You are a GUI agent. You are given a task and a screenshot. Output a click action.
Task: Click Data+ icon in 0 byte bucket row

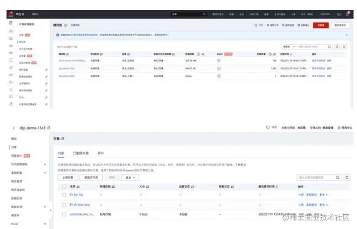pyautogui.click(x=219, y=76)
